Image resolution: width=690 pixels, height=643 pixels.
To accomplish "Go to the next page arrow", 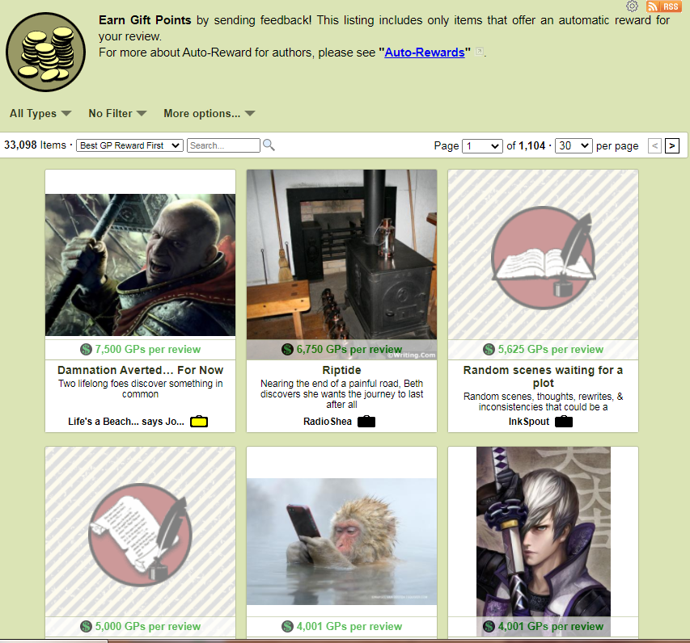I will [x=672, y=146].
